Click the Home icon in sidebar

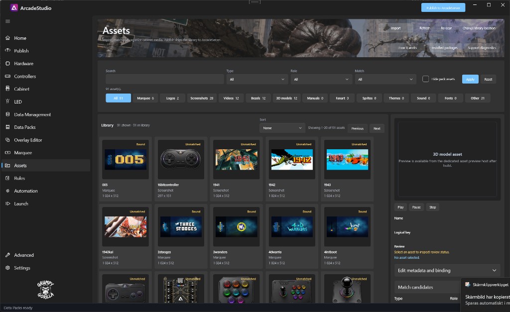coord(8,38)
